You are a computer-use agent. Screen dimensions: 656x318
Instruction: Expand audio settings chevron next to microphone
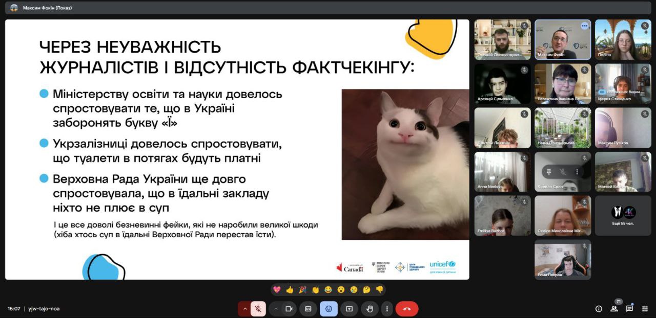click(244, 309)
